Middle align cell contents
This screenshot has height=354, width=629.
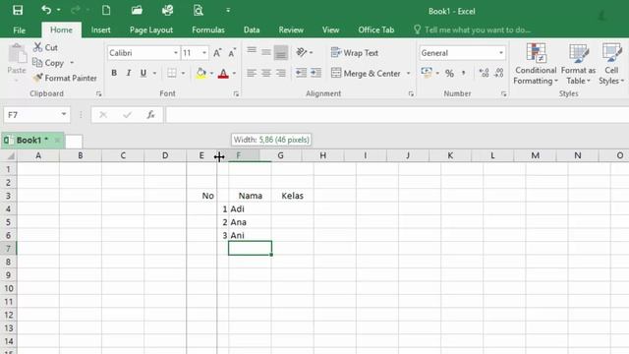pos(266,52)
